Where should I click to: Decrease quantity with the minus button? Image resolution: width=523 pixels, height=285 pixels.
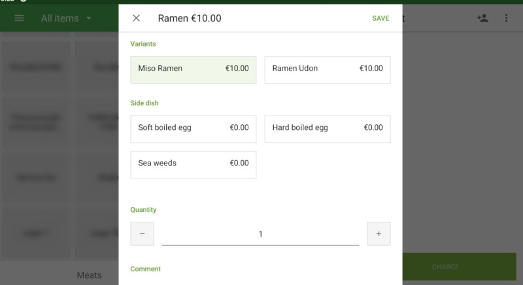142,234
